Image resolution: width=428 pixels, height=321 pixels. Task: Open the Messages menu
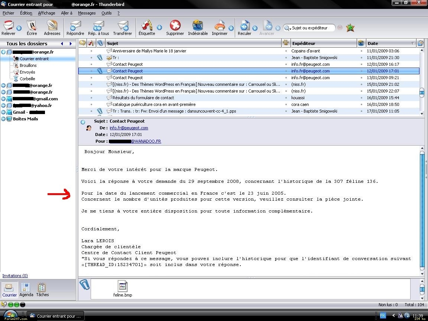point(87,13)
